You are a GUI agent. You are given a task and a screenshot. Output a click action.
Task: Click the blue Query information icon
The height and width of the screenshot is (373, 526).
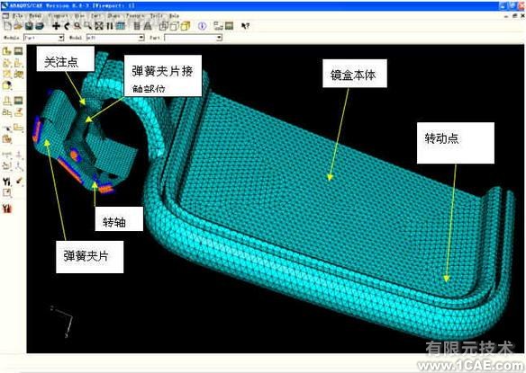[202, 26]
